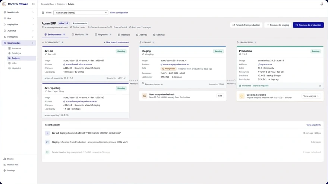Viewport: 328px width, 184px height.
Task: Expand the MonitorHub menu chevron
Action: [33, 12]
